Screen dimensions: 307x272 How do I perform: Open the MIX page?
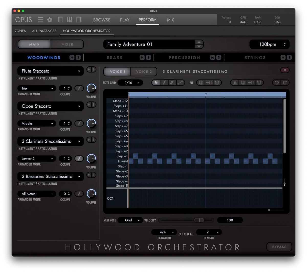pos(170,20)
